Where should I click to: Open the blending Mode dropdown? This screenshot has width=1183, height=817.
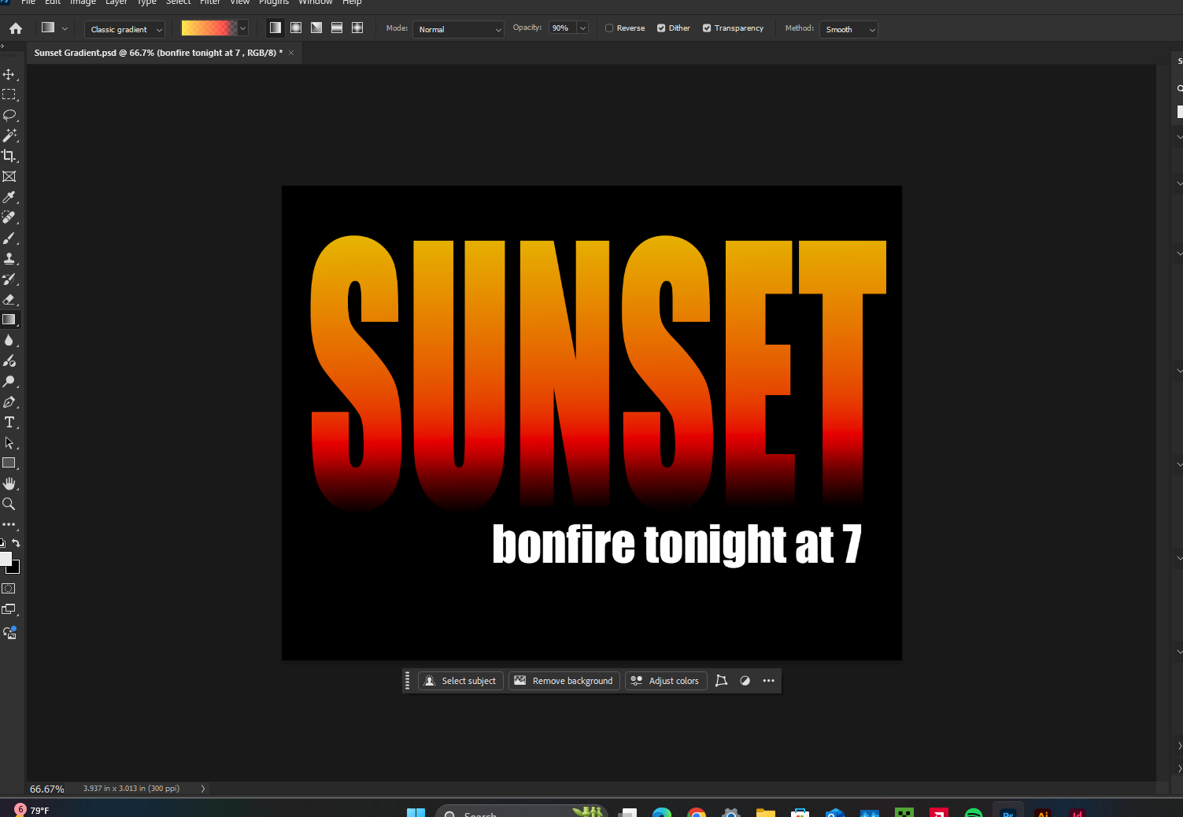click(x=458, y=29)
